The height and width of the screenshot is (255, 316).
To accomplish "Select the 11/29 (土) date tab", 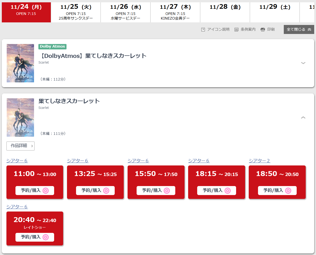I will (275, 12).
